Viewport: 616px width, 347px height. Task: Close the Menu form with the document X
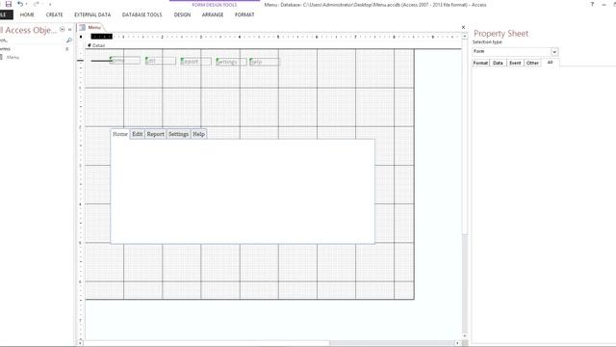pyautogui.click(x=463, y=28)
